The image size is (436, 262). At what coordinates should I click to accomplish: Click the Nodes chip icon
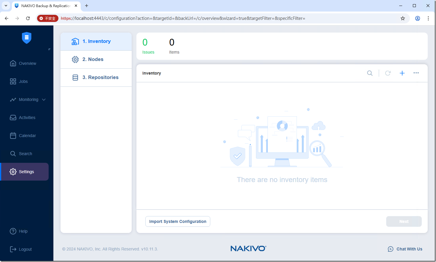click(75, 60)
